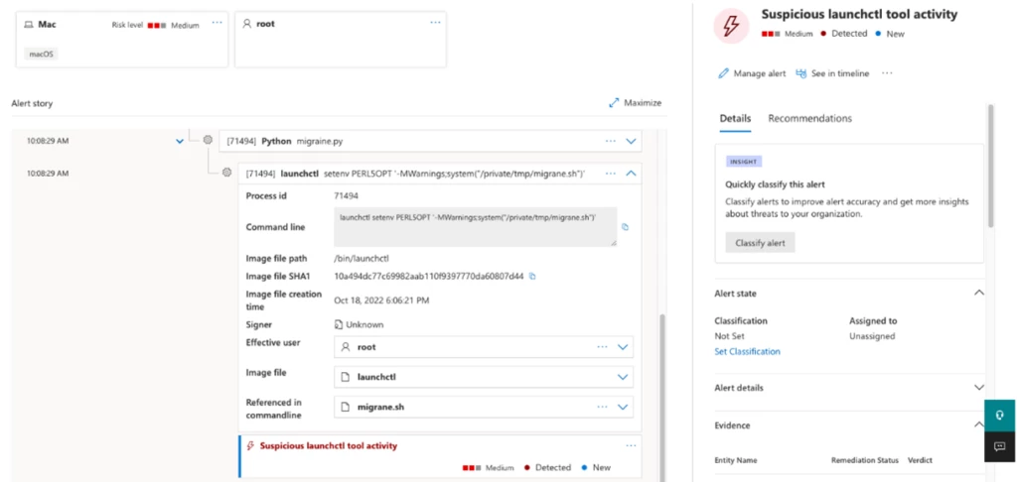Expand the migrane.sh referenced file dropdown
This screenshot has width=1017, height=482.
(623, 407)
